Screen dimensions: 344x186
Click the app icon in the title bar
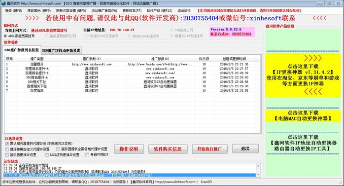pyautogui.click(x=3, y=3)
